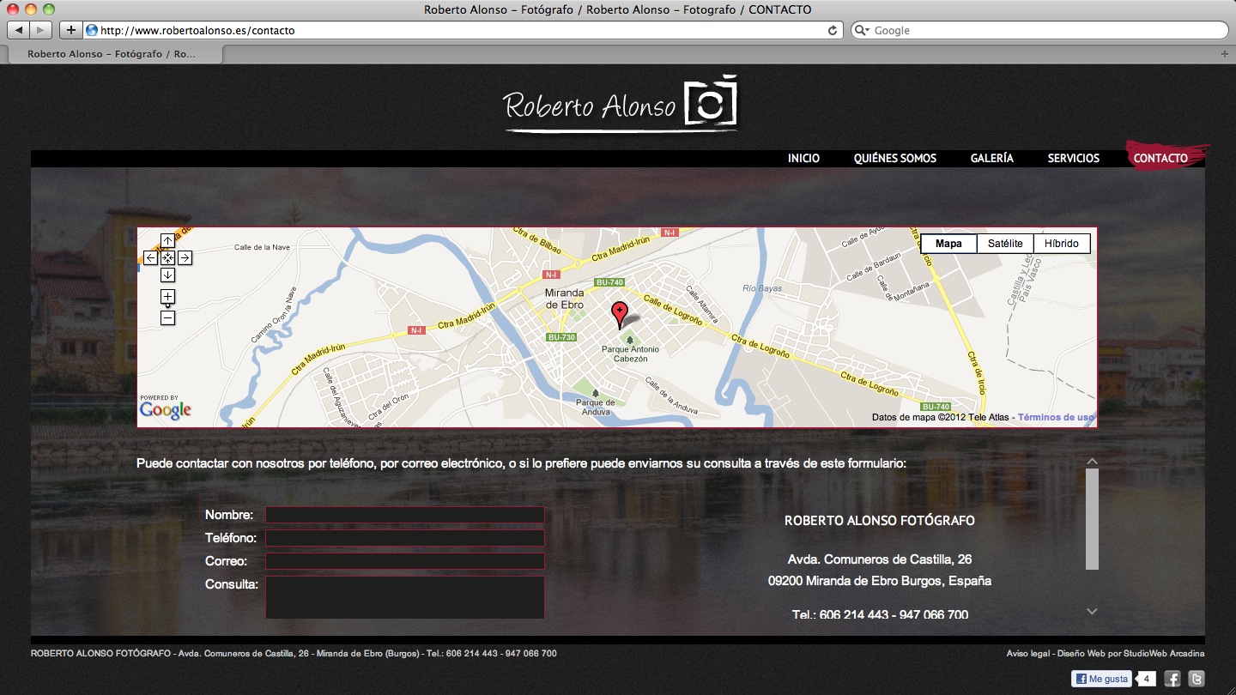
Task: Pan the map up with arrow control
Action: point(167,241)
